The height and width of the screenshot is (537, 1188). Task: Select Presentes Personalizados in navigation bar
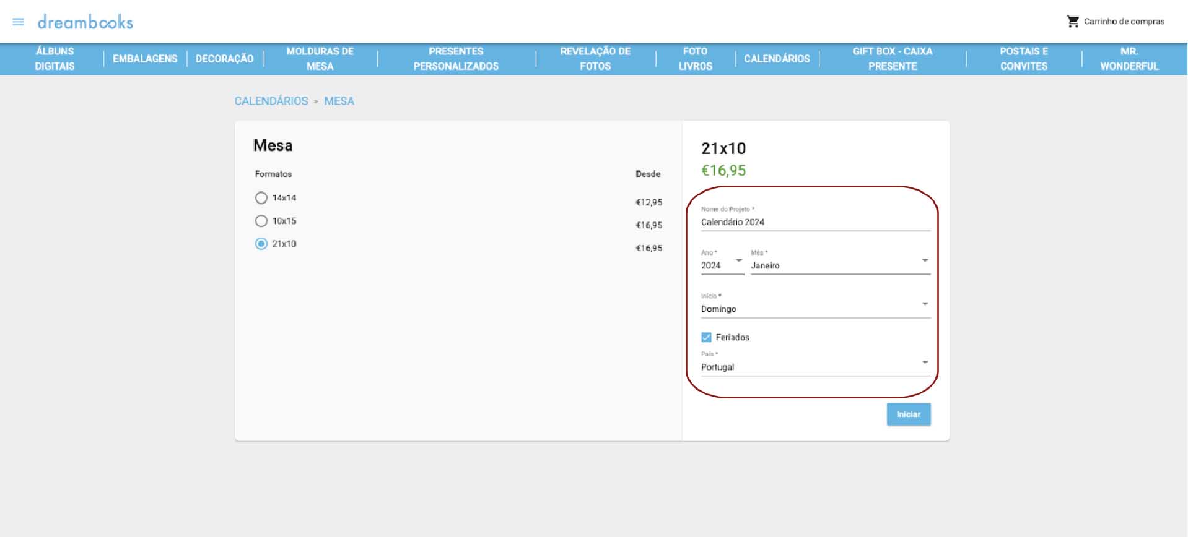[x=456, y=59]
